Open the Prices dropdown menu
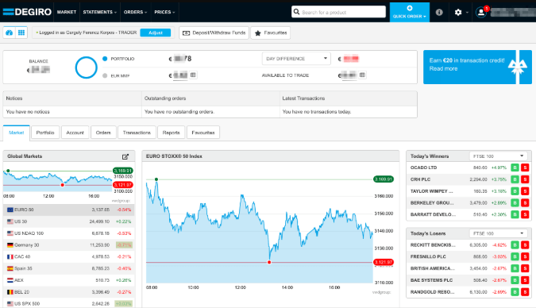This screenshot has width=536, height=308. click(x=164, y=12)
